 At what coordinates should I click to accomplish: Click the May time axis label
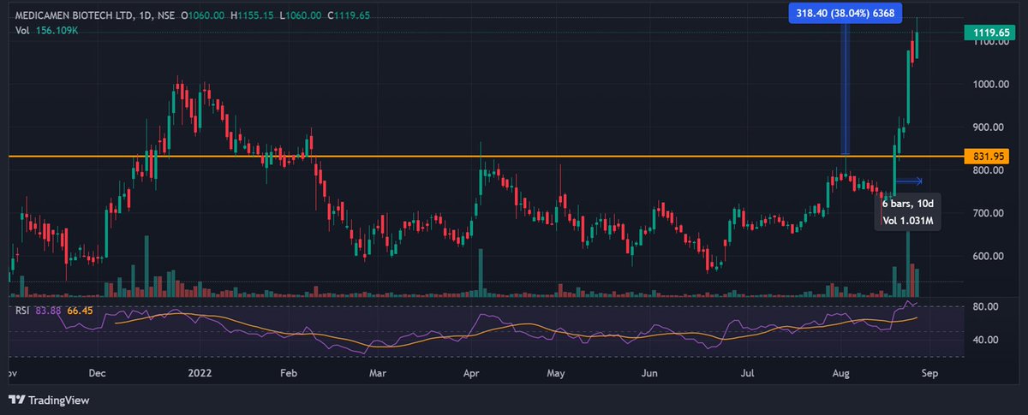(x=558, y=373)
